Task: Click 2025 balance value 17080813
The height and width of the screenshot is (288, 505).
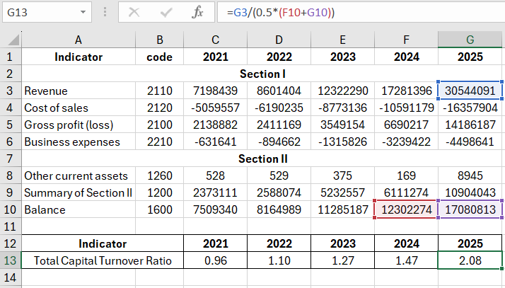Action: 470,209
